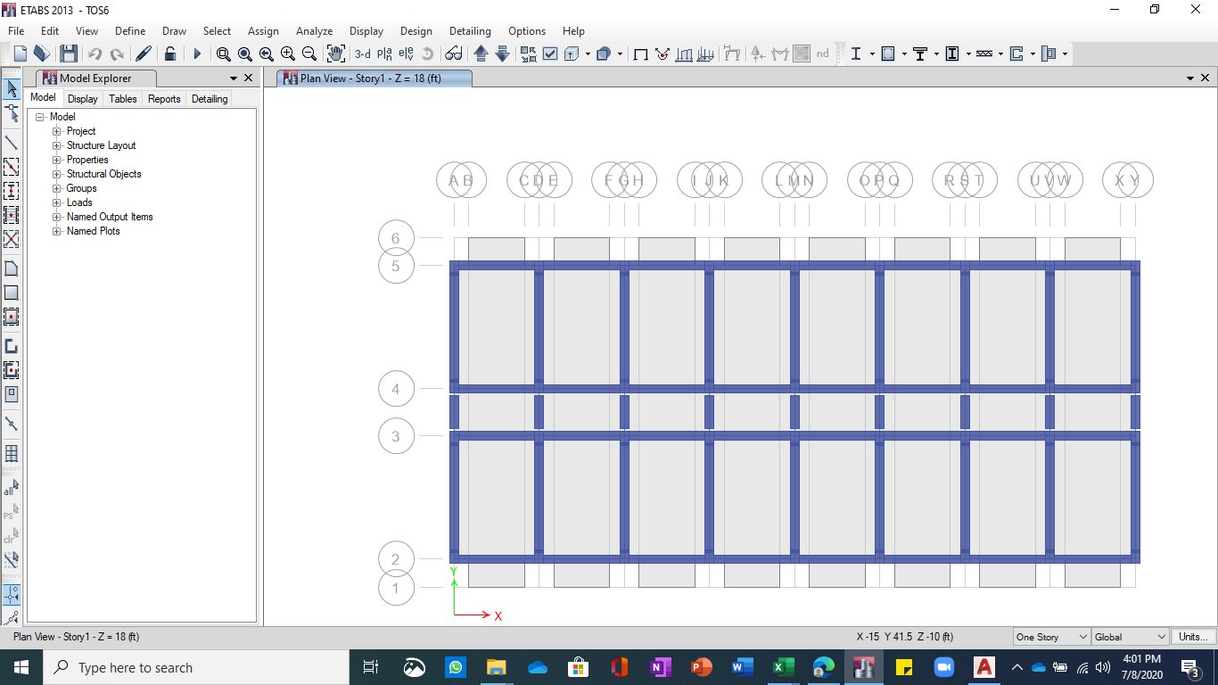This screenshot has width=1218, height=685.
Task: Select Groups tree item
Action: 81,188
